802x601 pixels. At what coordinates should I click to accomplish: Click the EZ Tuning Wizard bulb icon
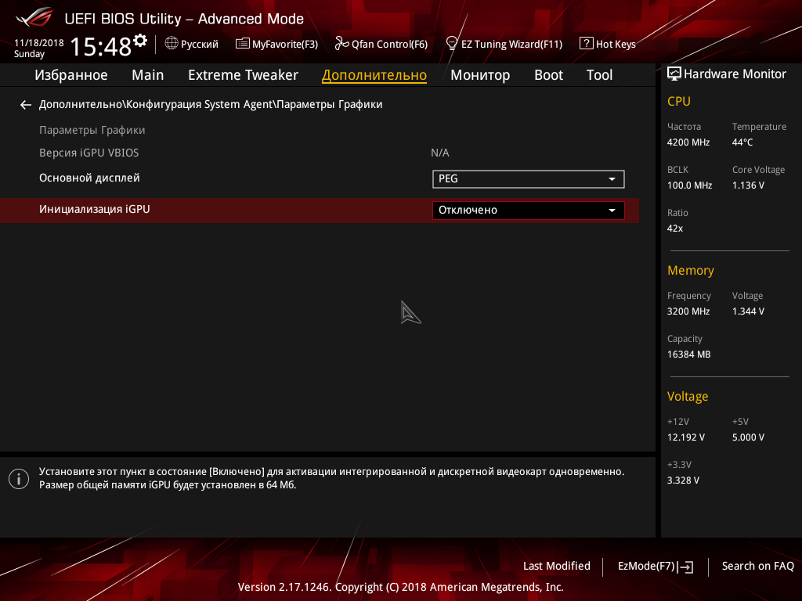point(452,44)
